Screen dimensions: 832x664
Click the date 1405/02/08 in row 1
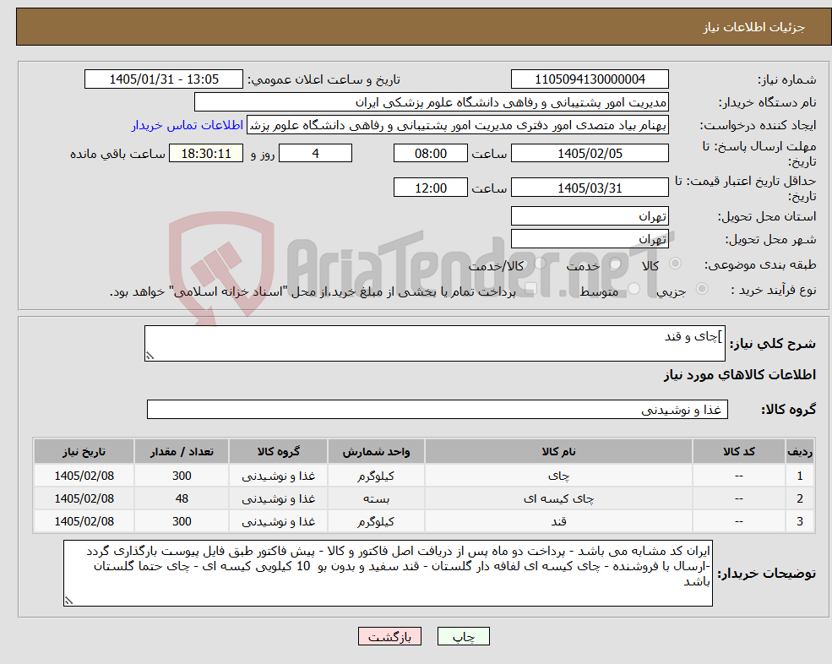[84, 476]
